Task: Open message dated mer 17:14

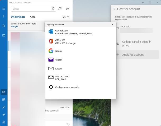Action: [x=59, y=109]
